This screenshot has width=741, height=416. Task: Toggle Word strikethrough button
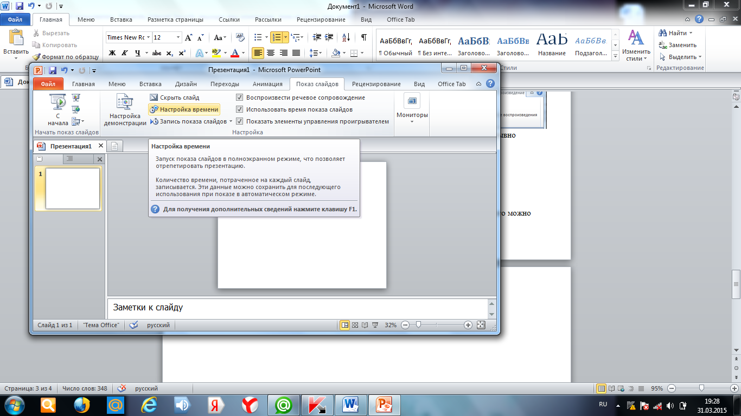(x=157, y=53)
